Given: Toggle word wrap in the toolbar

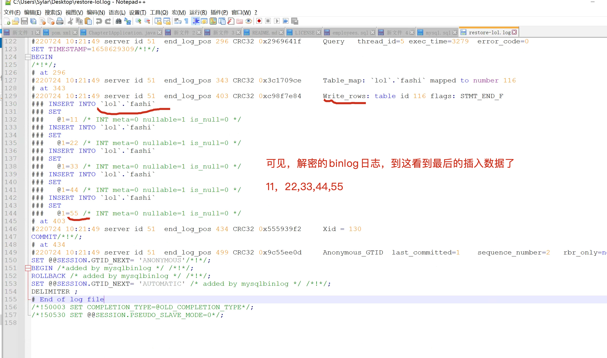Looking at the screenshot, I should click(x=177, y=21).
